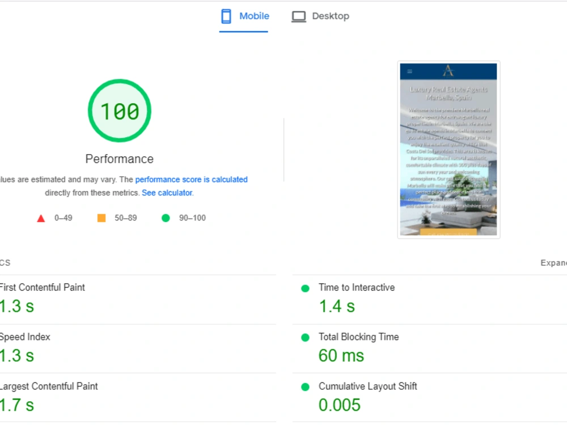This screenshot has width=567, height=425.
Task: Click the desktop laptop icon
Action: pyautogui.click(x=299, y=16)
